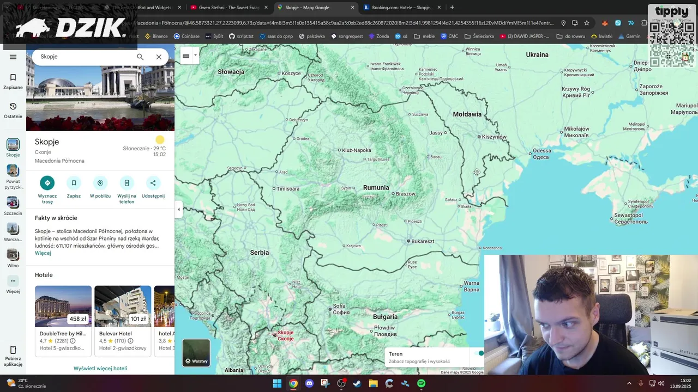Click location permission icon in address bar
Image resolution: width=698 pixels, height=392 pixels.
point(563,23)
